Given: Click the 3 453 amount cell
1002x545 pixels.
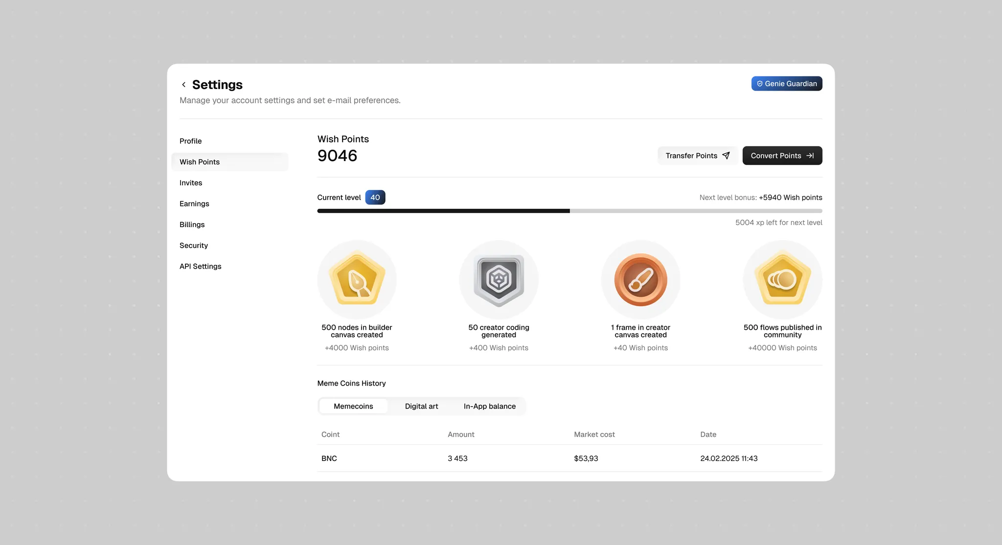Looking at the screenshot, I should 457,458.
